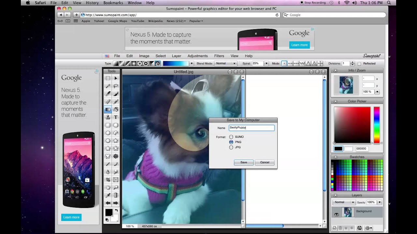The image size is (417, 234).
Task: Choose the spiral gradient type icon
Action: pyautogui.click(x=158, y=63)
